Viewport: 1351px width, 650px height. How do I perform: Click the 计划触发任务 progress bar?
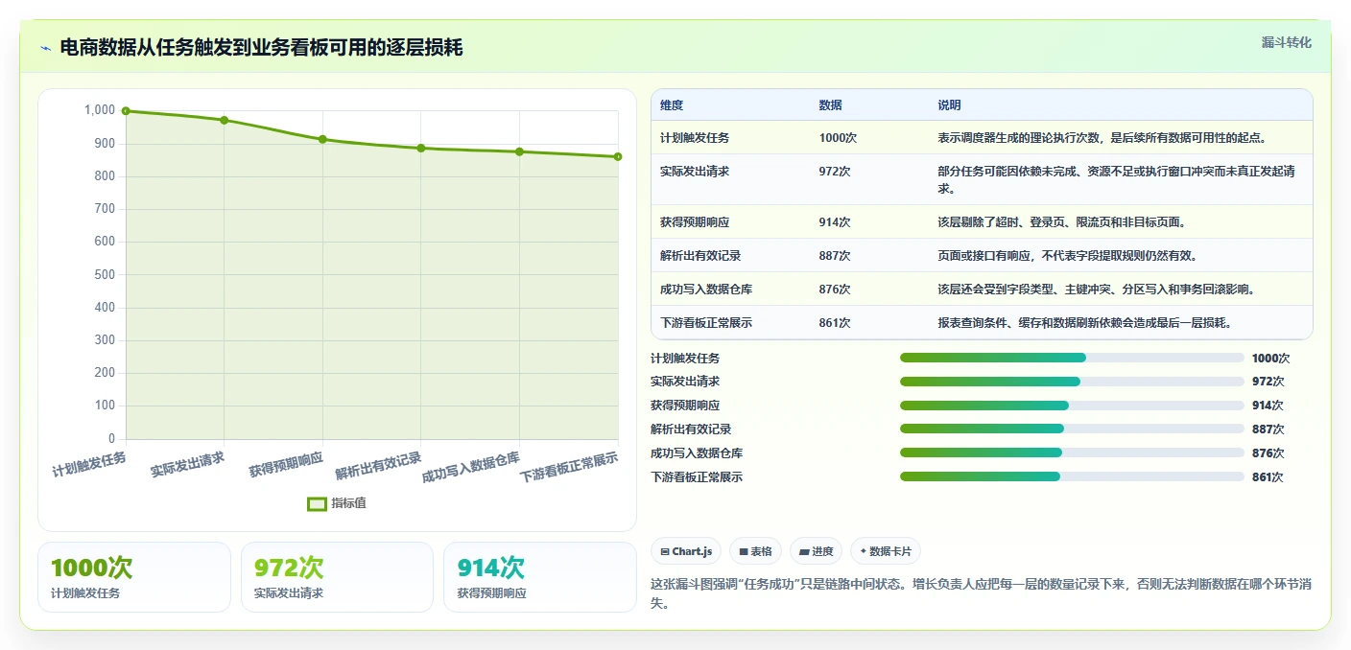pyautogui.click(x=1072, y=358)
